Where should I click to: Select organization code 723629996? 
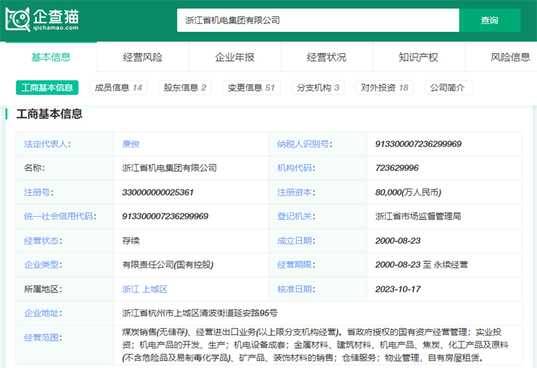[x=397, y=168]
